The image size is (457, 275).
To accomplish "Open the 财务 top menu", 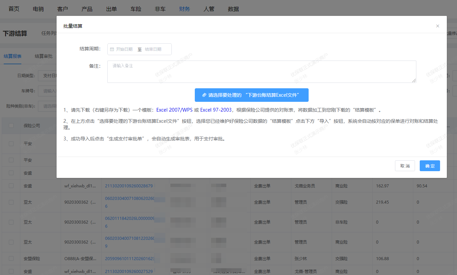I will click(185, 9).
